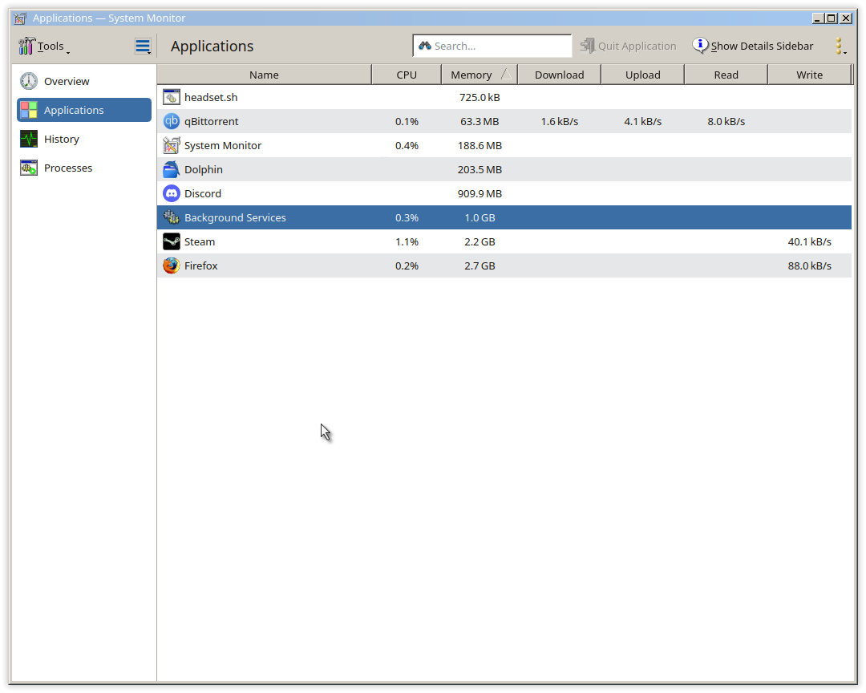Viewport: 866px width, 693px height.
Task: Select the Discord row name
Action: tap(203, 193)
